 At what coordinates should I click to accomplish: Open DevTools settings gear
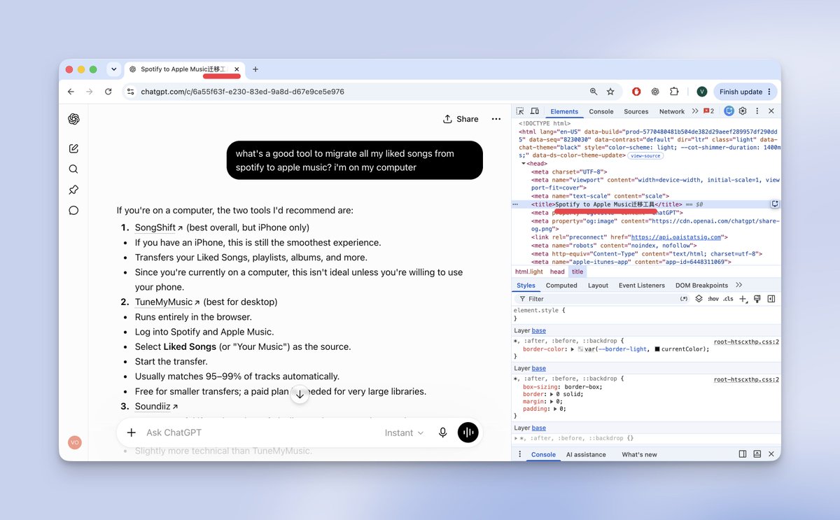coord(743,111)
